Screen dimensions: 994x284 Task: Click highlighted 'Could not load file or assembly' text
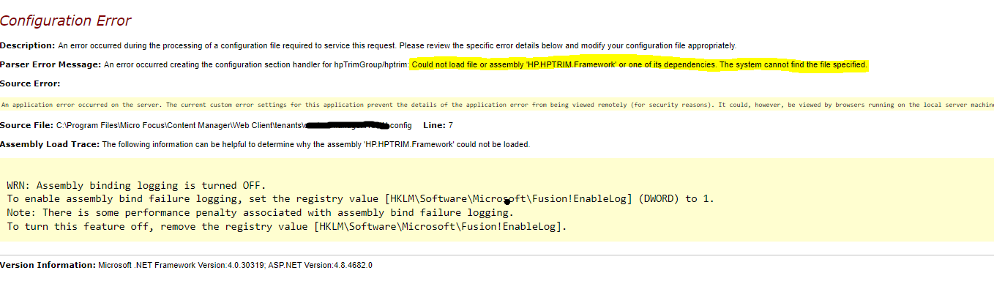(639, 64)
